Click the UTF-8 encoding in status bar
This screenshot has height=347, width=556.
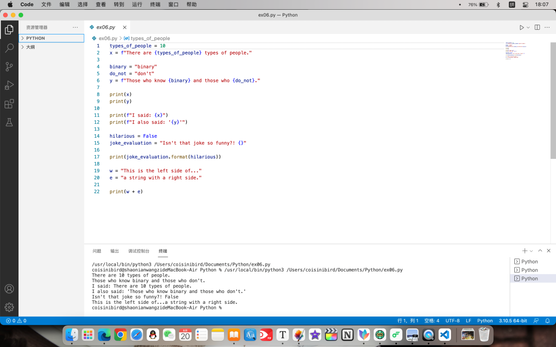pos(453,321)
